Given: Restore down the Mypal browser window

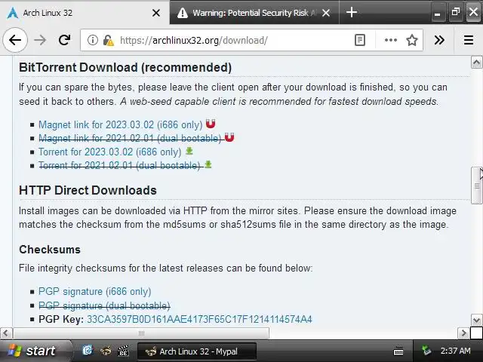Looking at the screenshot, I should point(456,13).
